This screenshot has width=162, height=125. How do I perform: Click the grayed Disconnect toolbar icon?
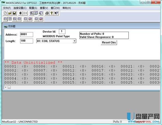coord(25,13)
